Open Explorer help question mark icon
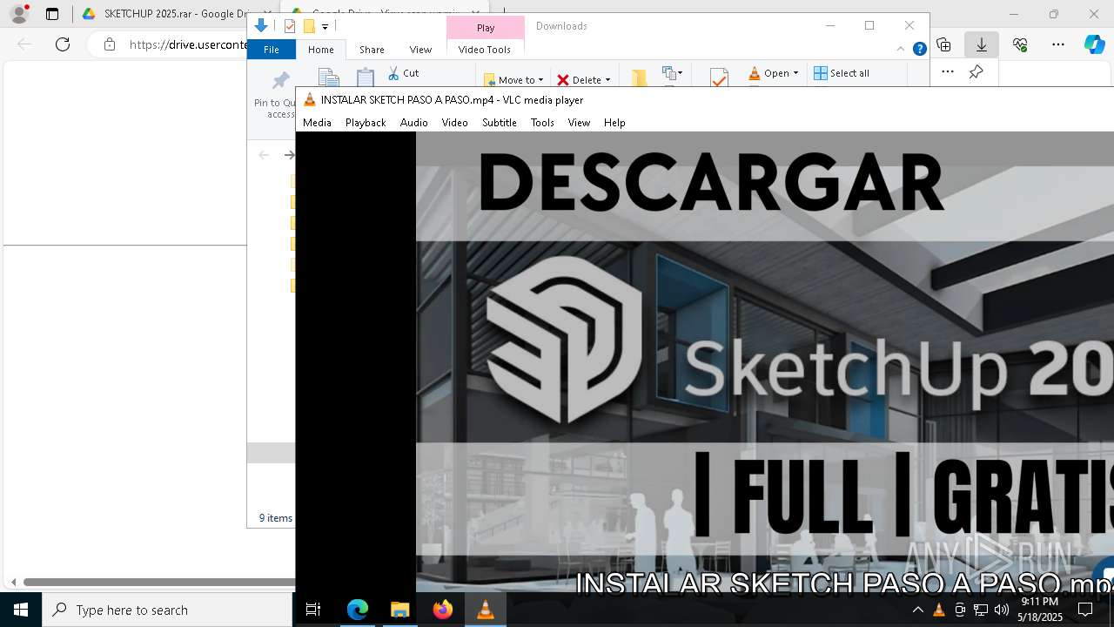The height and width of the screenshot is (627, 1114). [x=919, y=50]
